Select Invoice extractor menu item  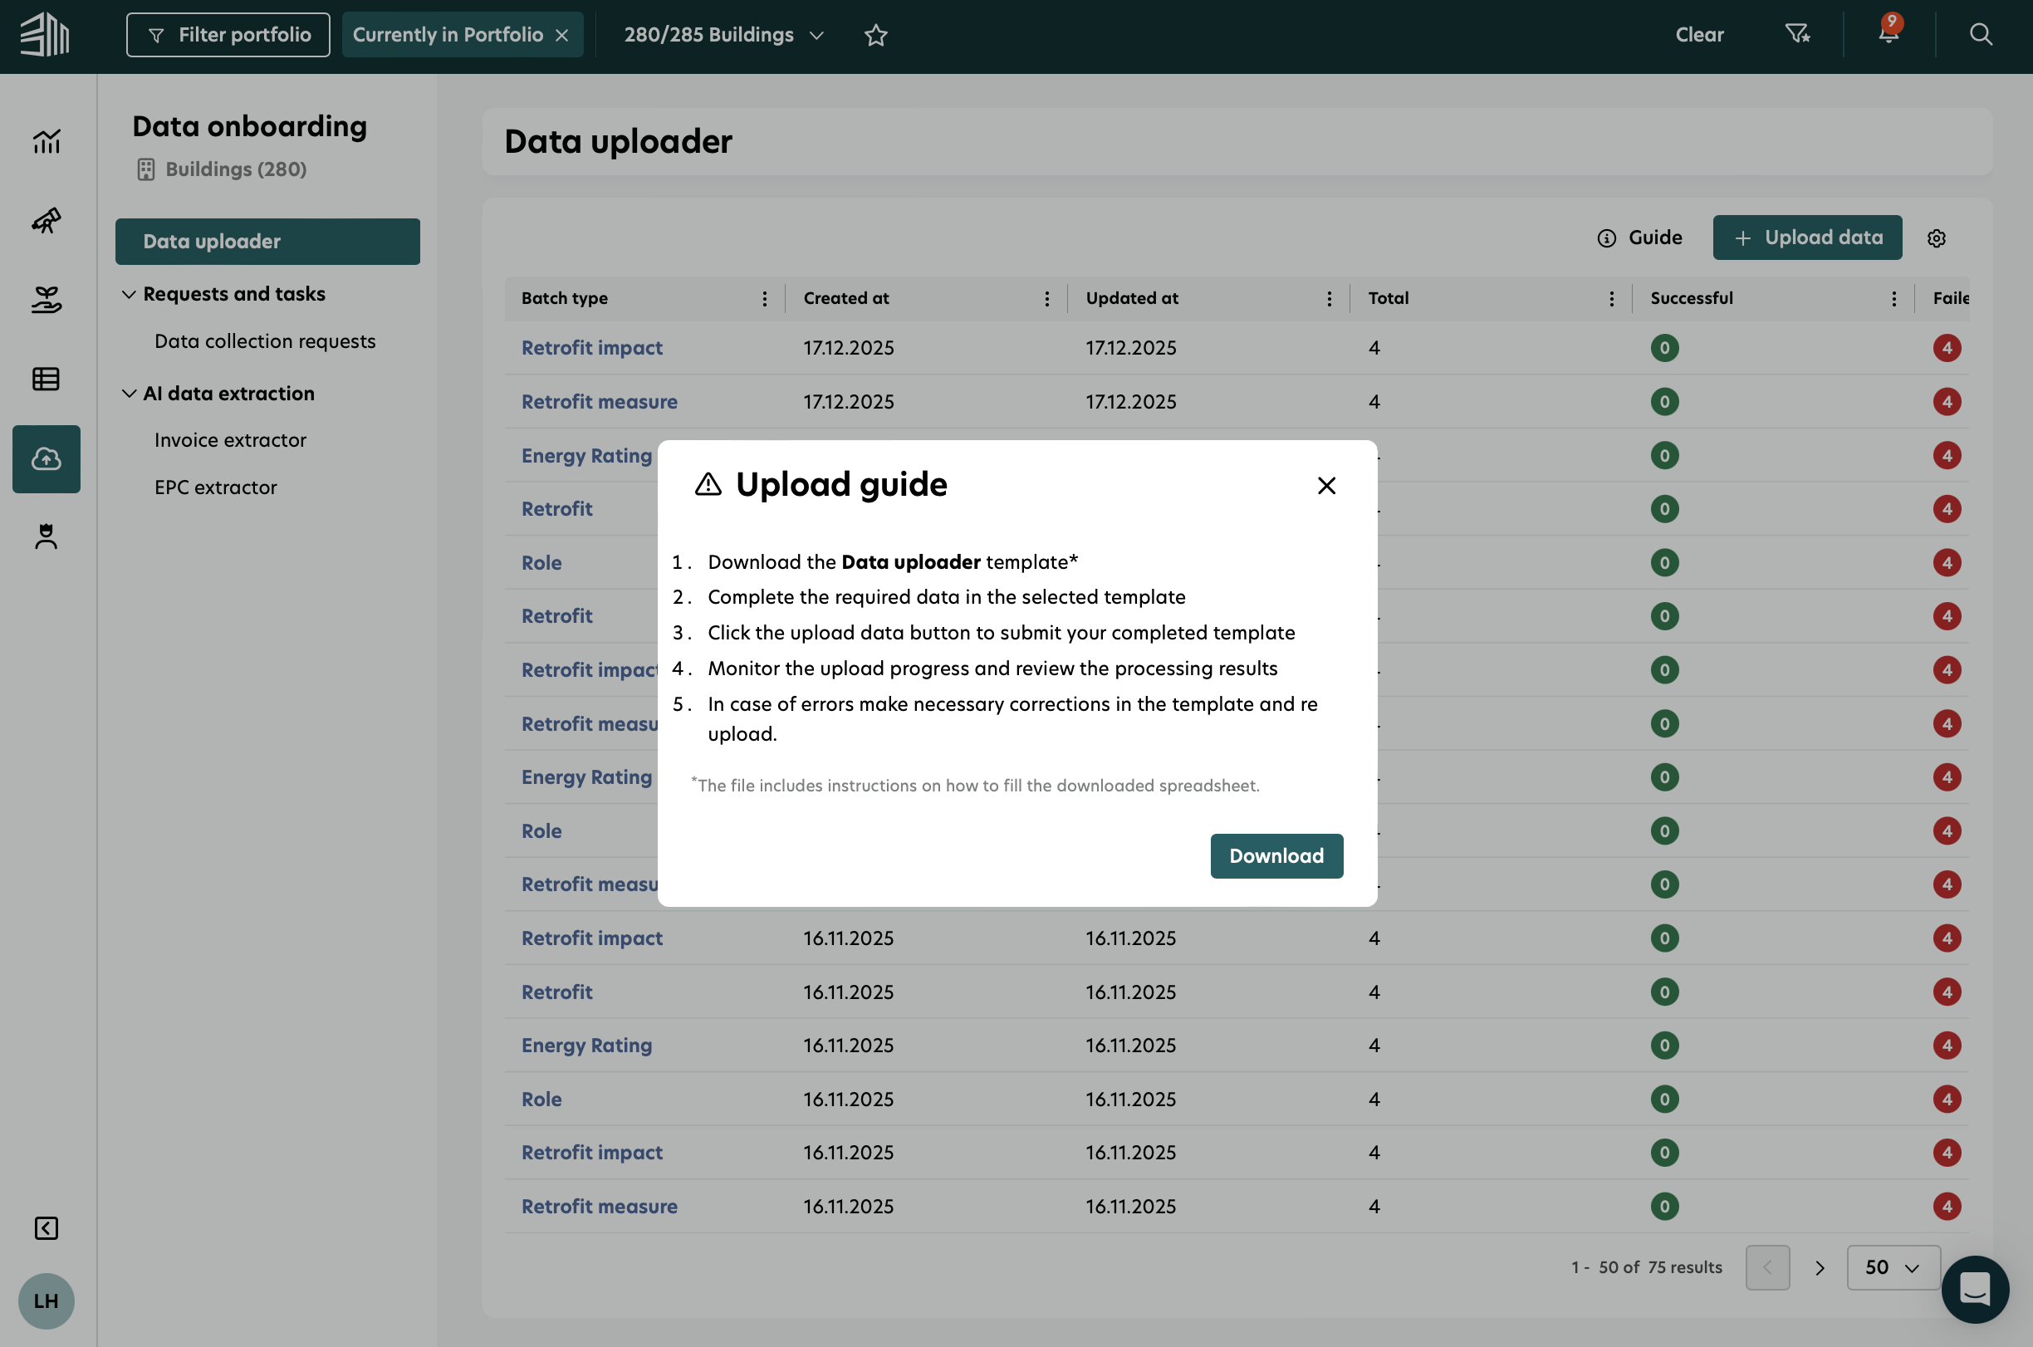coord(230,440)
